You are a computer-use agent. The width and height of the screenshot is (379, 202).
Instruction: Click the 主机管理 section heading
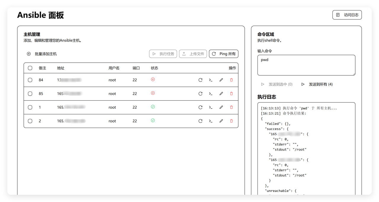32,34
